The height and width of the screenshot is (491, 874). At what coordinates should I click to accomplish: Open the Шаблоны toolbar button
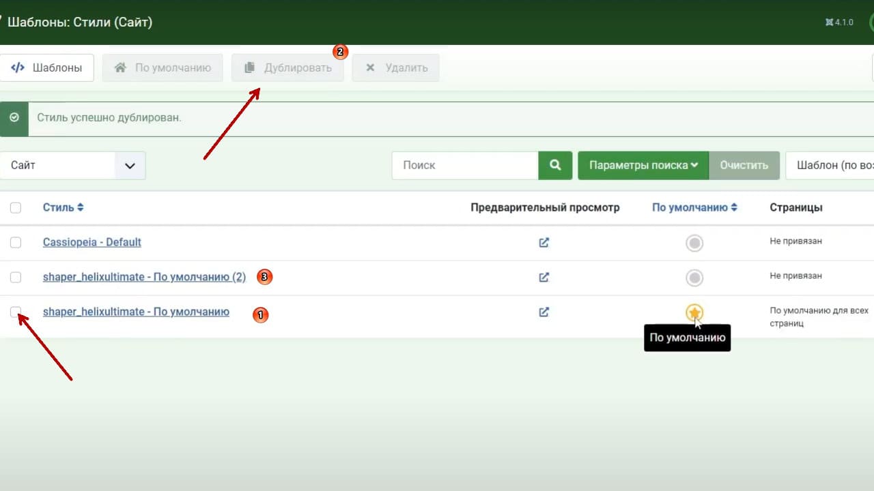coord(46,68)
